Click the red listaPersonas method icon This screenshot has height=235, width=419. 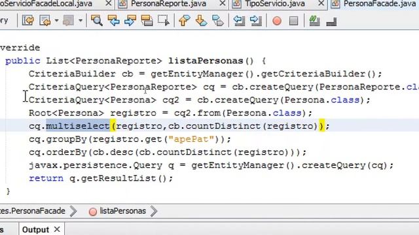pos(93,211)
